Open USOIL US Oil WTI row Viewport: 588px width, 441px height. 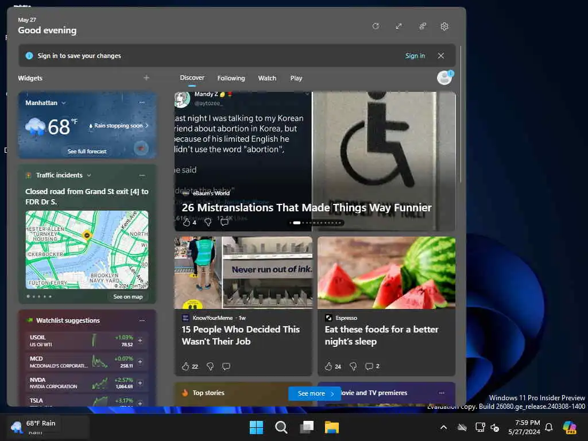click(87, 340)
